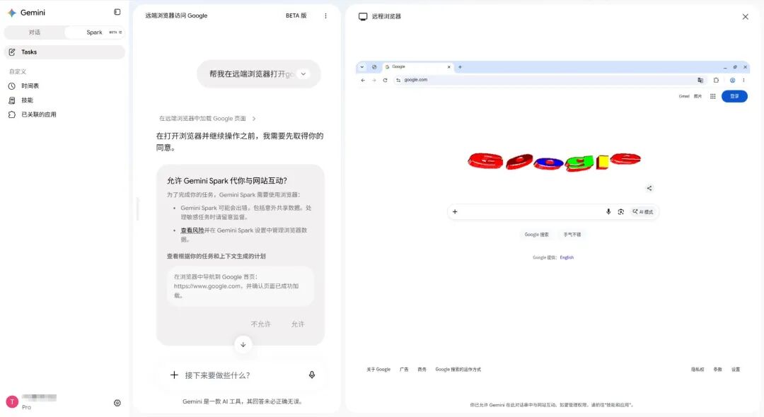Open a new tab in remote browser

coord(460,67)
